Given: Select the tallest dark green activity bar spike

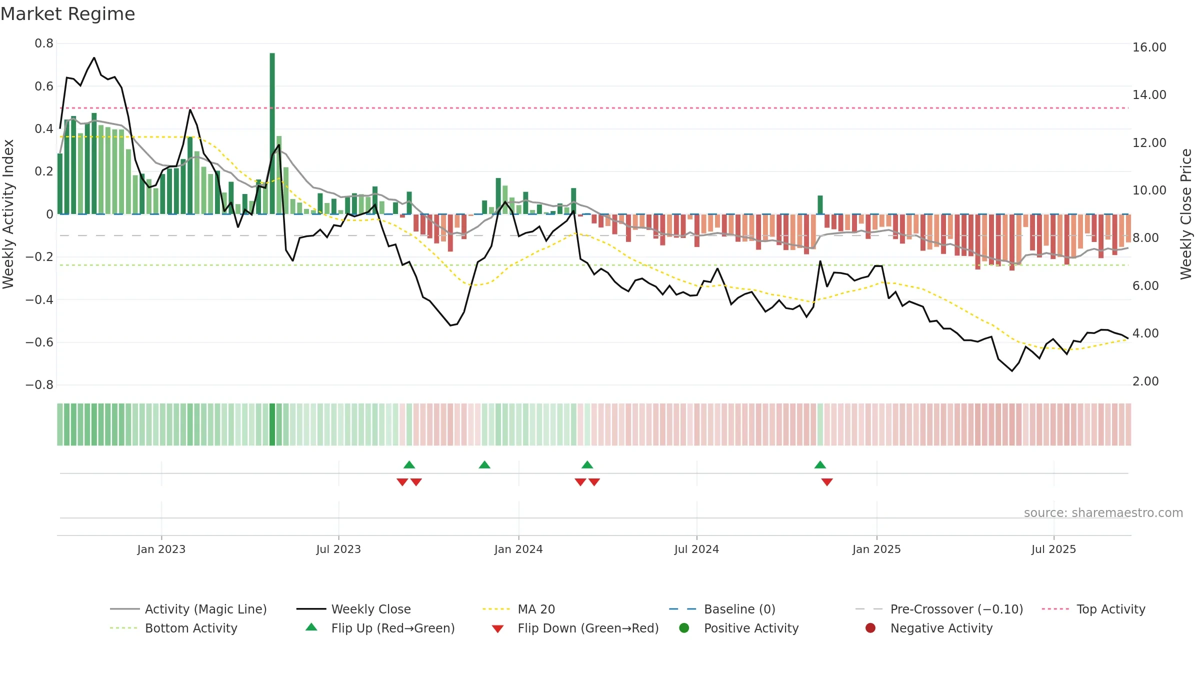Looking at the screenshot, I should (x=272, y=133).
